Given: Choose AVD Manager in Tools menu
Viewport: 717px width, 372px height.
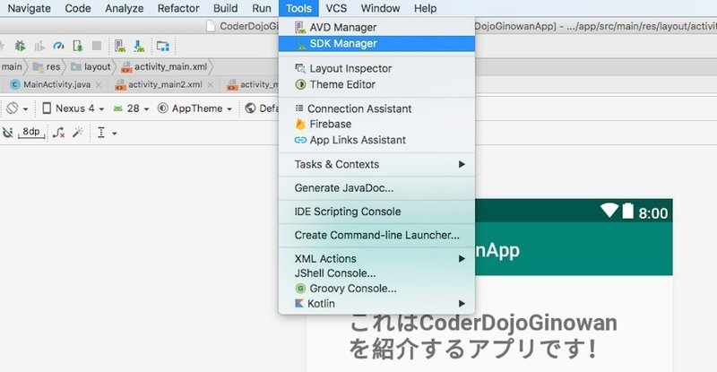Looking at the screenshot, I should click(376, 28).
